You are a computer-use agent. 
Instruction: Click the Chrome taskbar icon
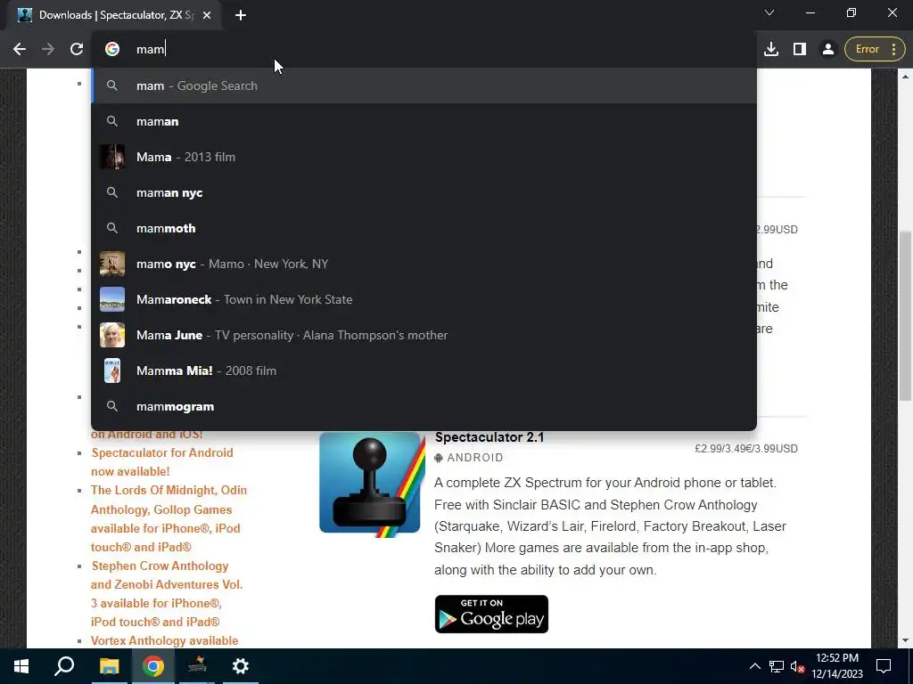coord(152,666)
